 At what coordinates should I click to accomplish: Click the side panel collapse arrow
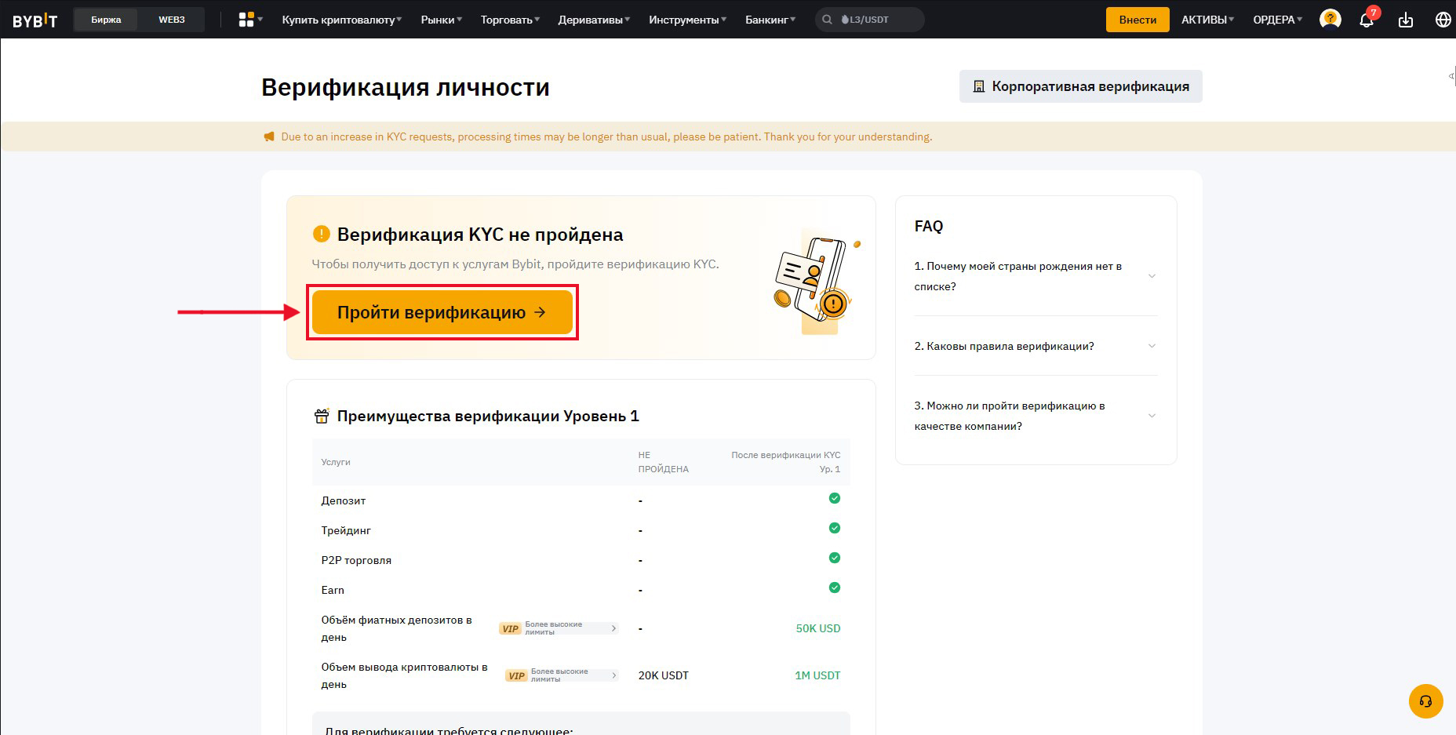[x=1451, y=76]
